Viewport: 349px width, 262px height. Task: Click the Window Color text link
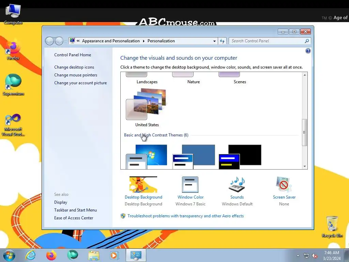pyautogui.click(x=191, y=197)
